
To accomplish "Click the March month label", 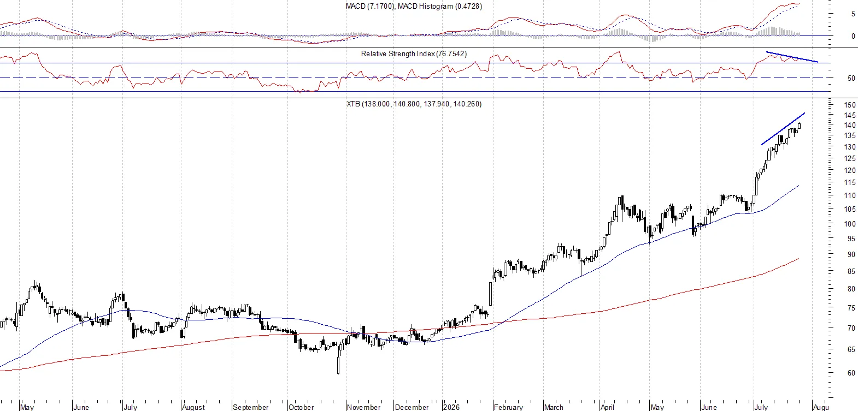I will coord(554,407).
